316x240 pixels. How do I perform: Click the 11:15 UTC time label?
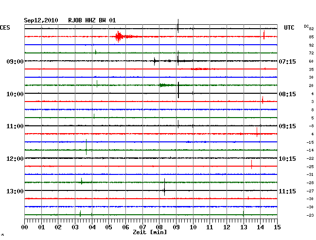287,191
